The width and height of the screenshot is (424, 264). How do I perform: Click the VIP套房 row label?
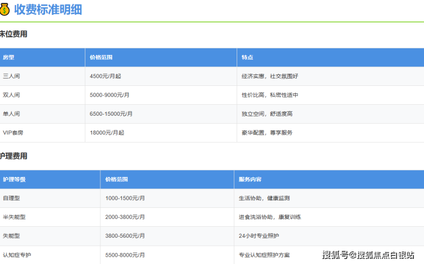tap(13, 133)
